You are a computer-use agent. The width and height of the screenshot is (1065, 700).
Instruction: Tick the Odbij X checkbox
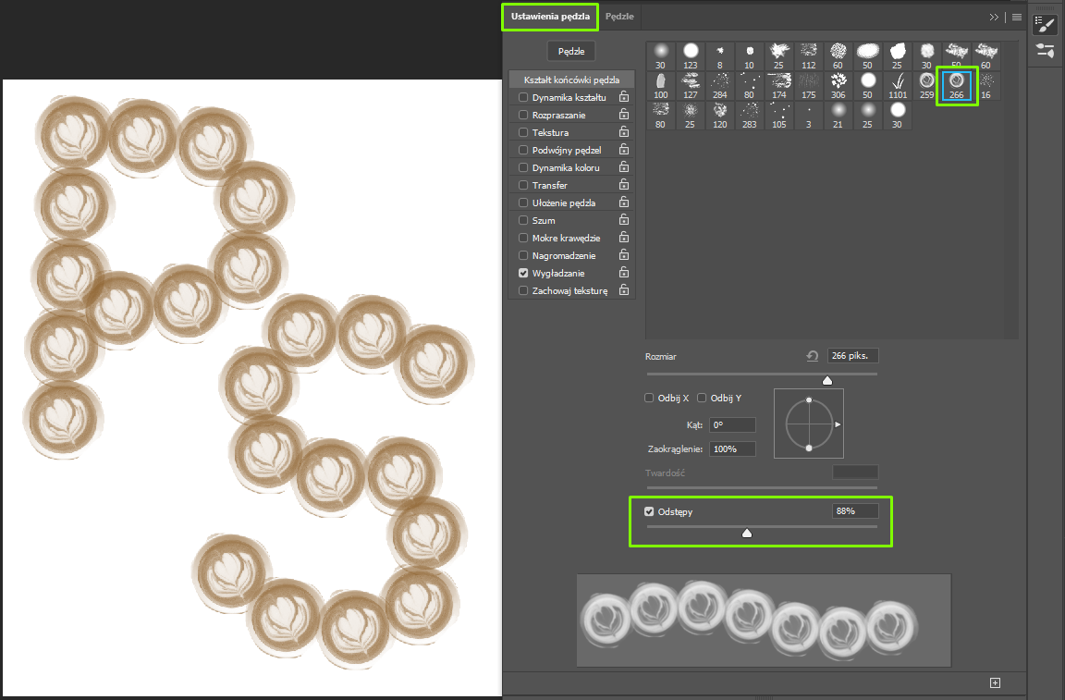coord(649,399)
